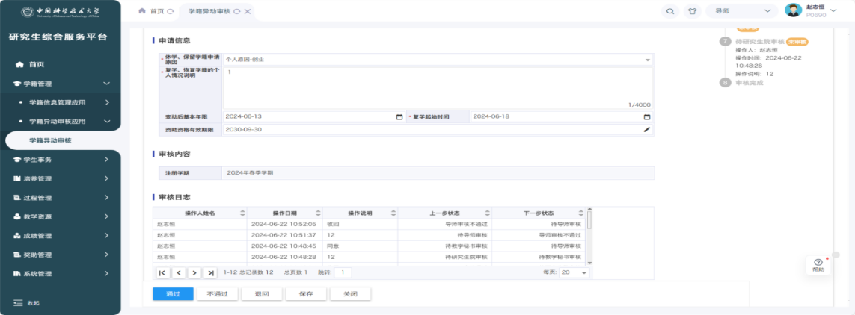Click the 退回 return button
Image resolution: width=855 pixels, height=315 pixels.
(x=261, y=294)
